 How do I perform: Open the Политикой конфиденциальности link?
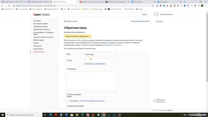tap(92, 101)
